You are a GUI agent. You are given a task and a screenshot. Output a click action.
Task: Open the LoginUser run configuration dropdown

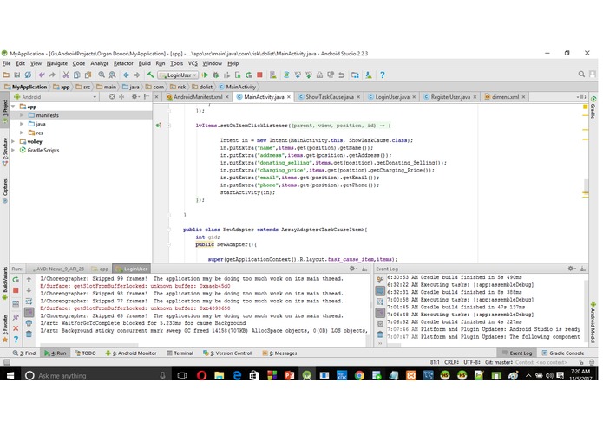pyautogui.click(x=178, y=75)
